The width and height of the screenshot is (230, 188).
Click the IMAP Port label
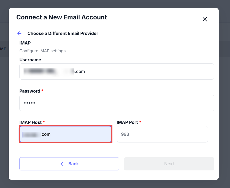point(127,122)
